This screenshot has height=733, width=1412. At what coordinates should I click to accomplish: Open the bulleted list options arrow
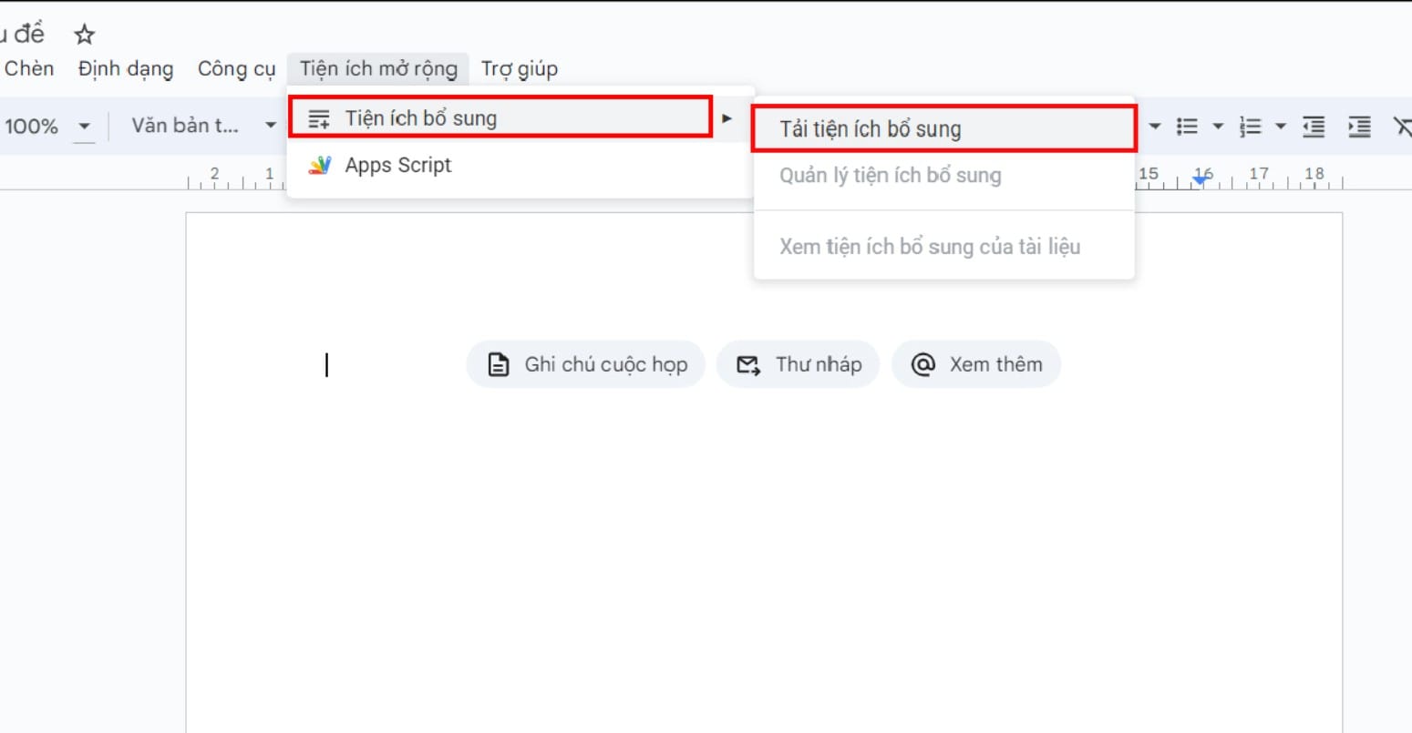tap(1217, 127)
